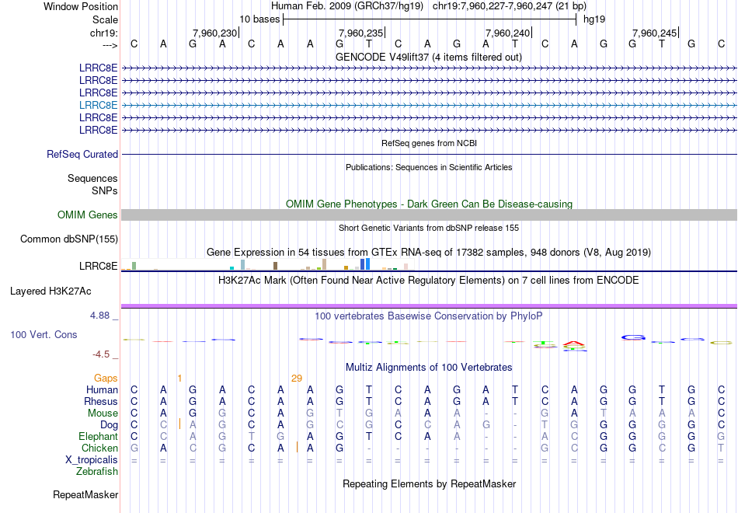Click the purple H3K27Ac signal bar
The image size is (738, 513).
[x=430, y=306]
